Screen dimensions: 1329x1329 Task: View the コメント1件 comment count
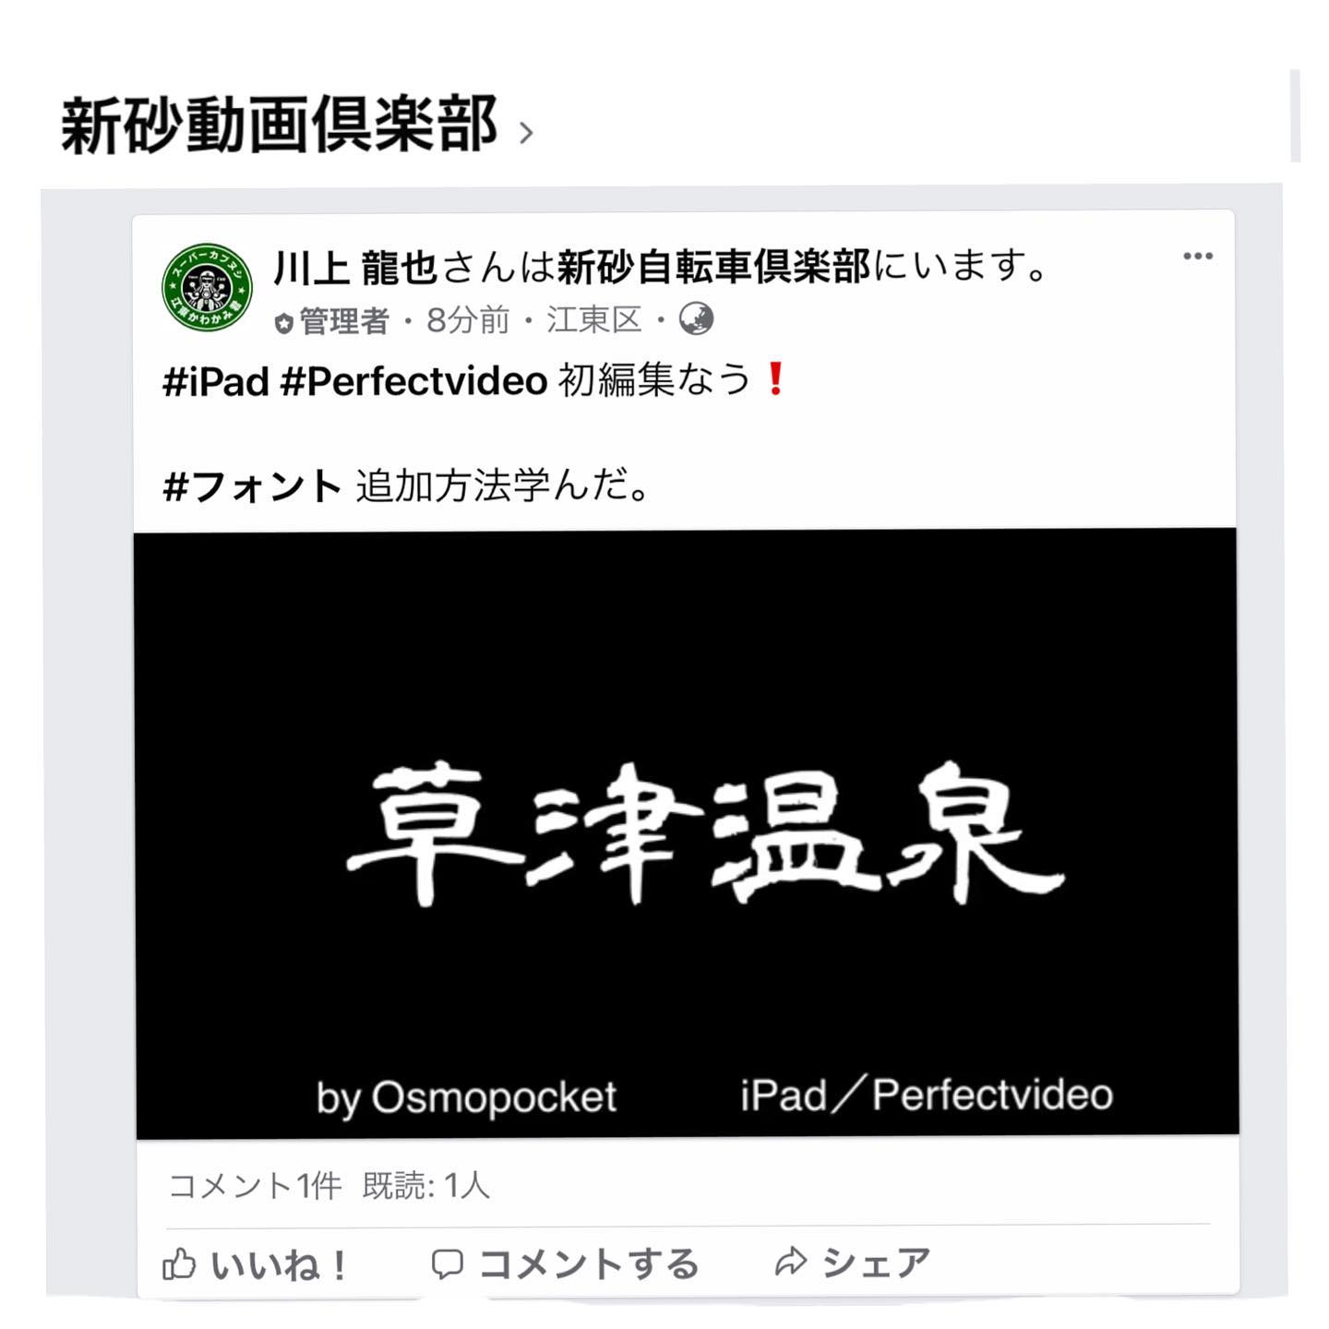click(x=255, y=1185)
